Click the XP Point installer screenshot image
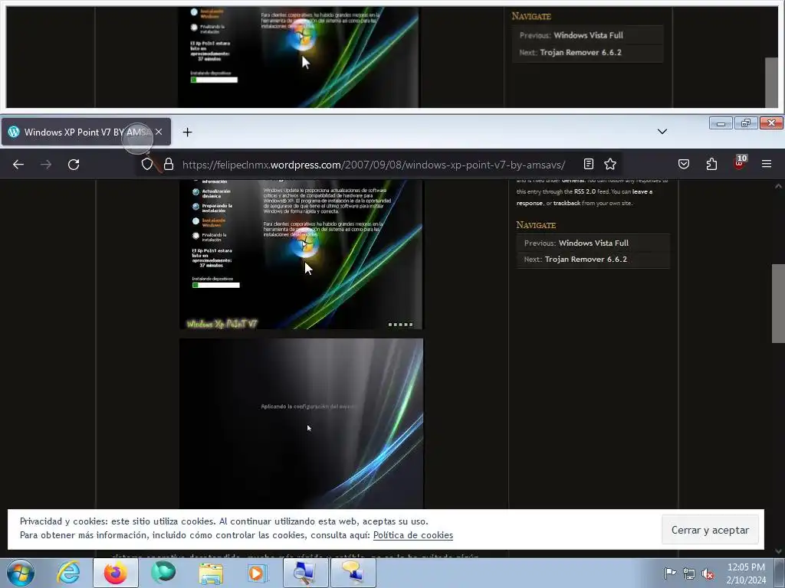 point(301,254)
